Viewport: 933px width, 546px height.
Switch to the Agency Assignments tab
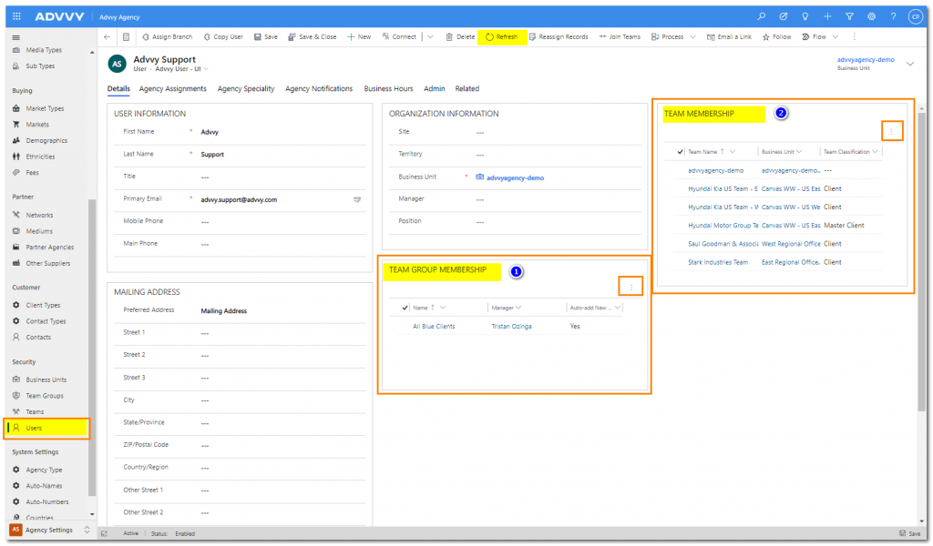point(173,89)
